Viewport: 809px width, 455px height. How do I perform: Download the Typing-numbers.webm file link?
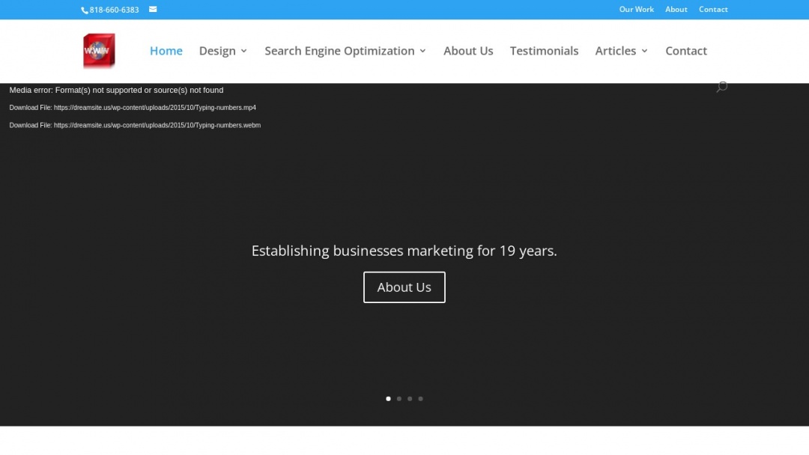(157, 125)
